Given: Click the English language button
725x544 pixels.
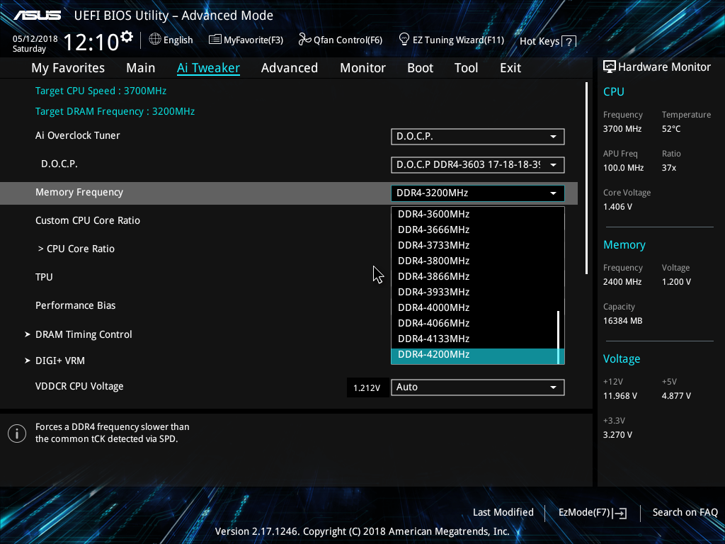Looking at the screenshot, I should point(171,40).
